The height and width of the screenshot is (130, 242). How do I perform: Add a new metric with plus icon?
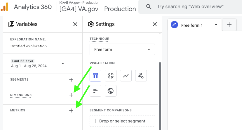point(71,111)
